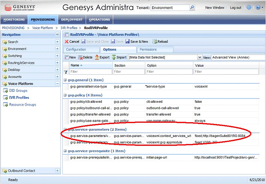Screen dimensions: 266x184
Task: Open the View Advanced View (Annex) box
Action: tap(238, 57)
